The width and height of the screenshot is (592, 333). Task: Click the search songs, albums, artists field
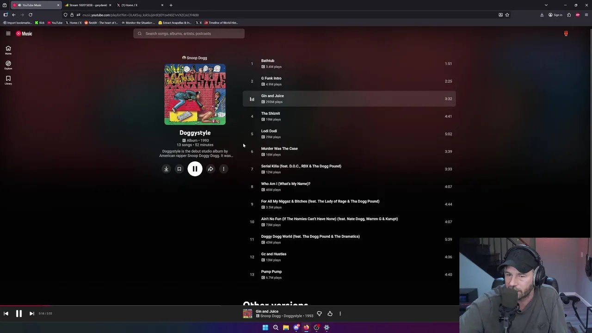click(x=189, y=33)
